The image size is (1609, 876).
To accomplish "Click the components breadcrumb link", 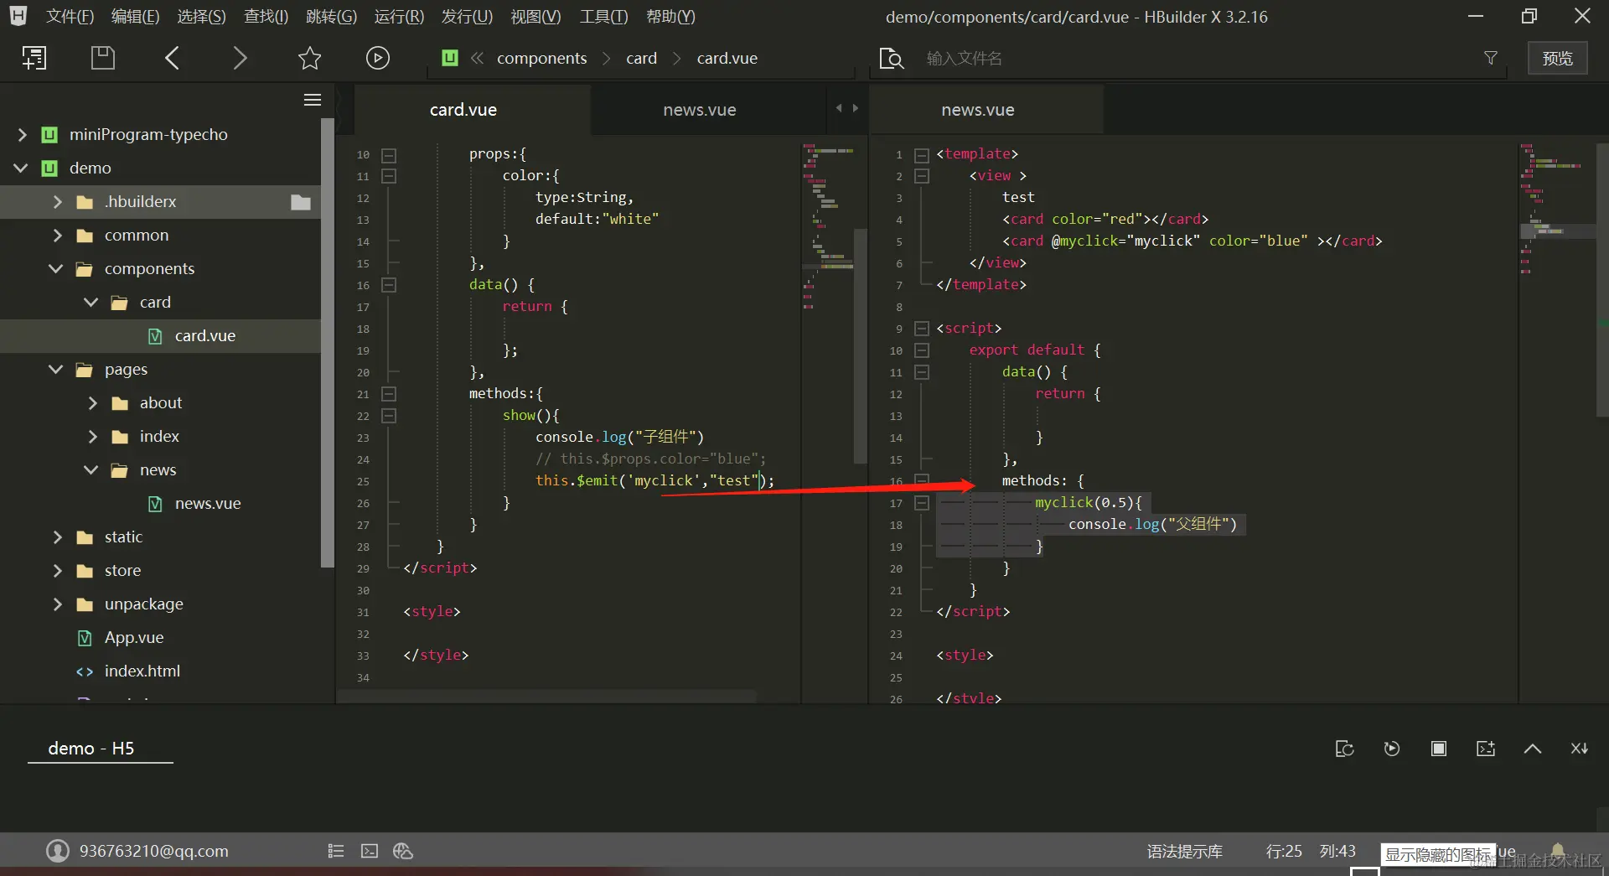I will pyautogui.click(x=542, y=59).
